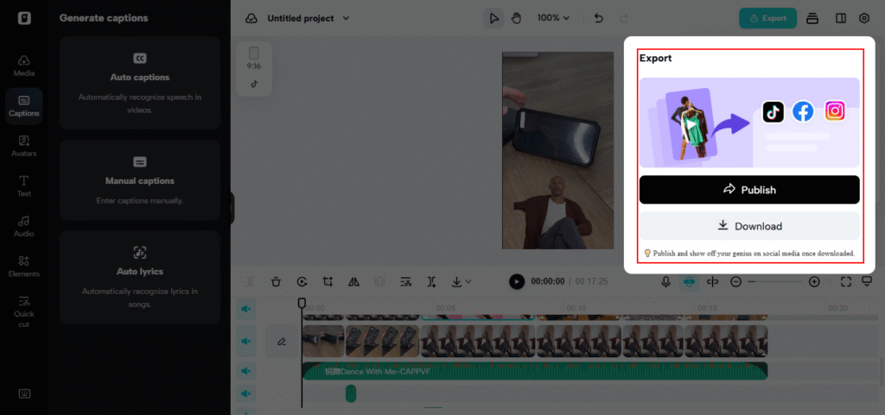The image size is (885, 415).
Task: Record voiceover with microphone icon
Action: point(666,281)
